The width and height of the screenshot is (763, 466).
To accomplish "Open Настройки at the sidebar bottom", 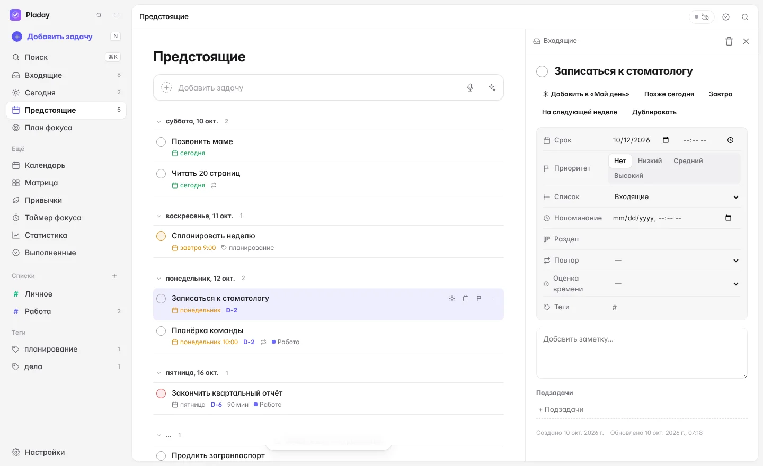I will click(66, 452).
